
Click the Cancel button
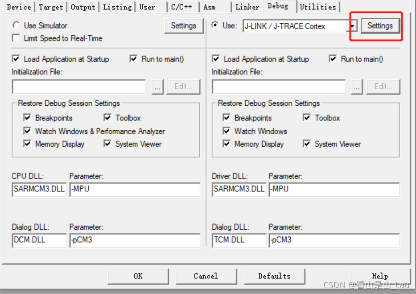coord(206,276)
